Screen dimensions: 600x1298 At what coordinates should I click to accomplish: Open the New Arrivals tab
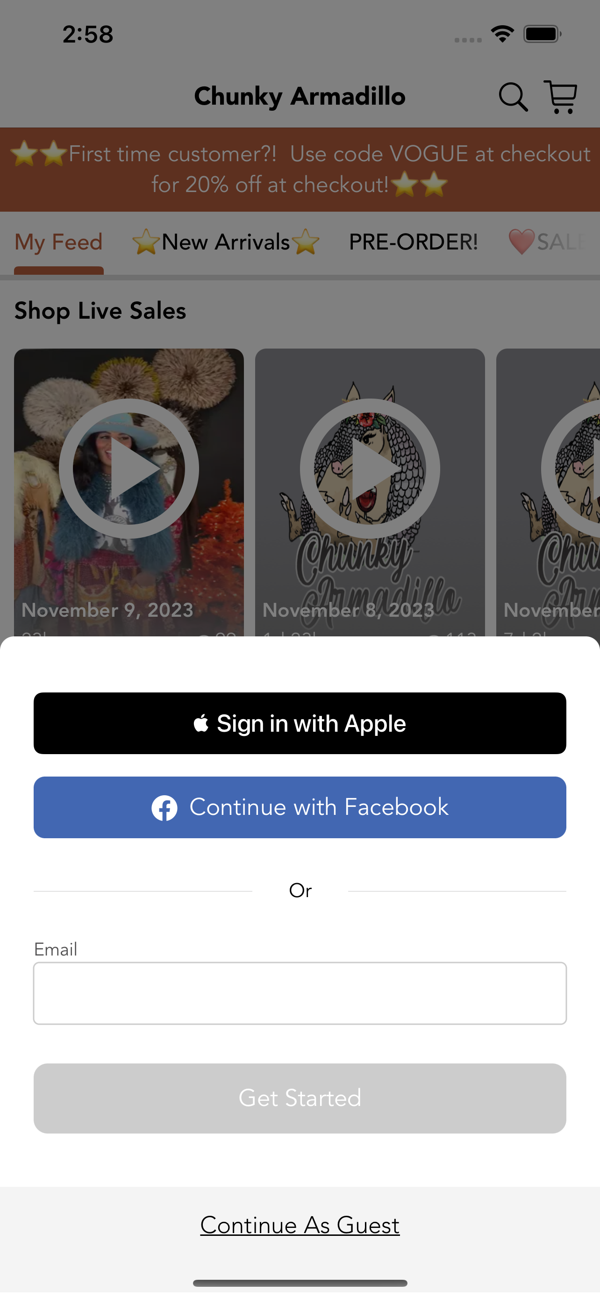click(226, 242)
